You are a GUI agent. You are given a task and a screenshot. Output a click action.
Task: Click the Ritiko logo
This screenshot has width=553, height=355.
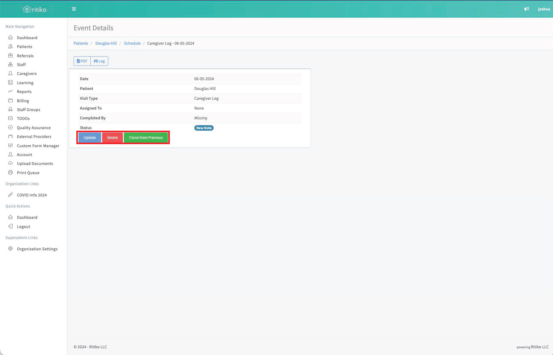tap(34, 9)
